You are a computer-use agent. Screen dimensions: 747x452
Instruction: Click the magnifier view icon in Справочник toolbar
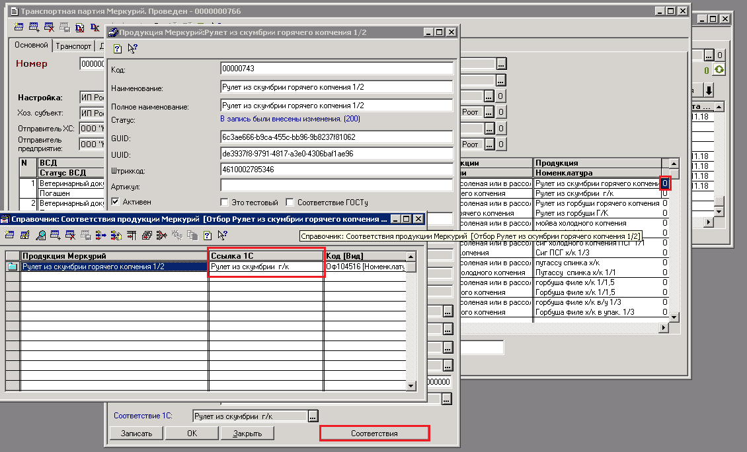point(41,235)
